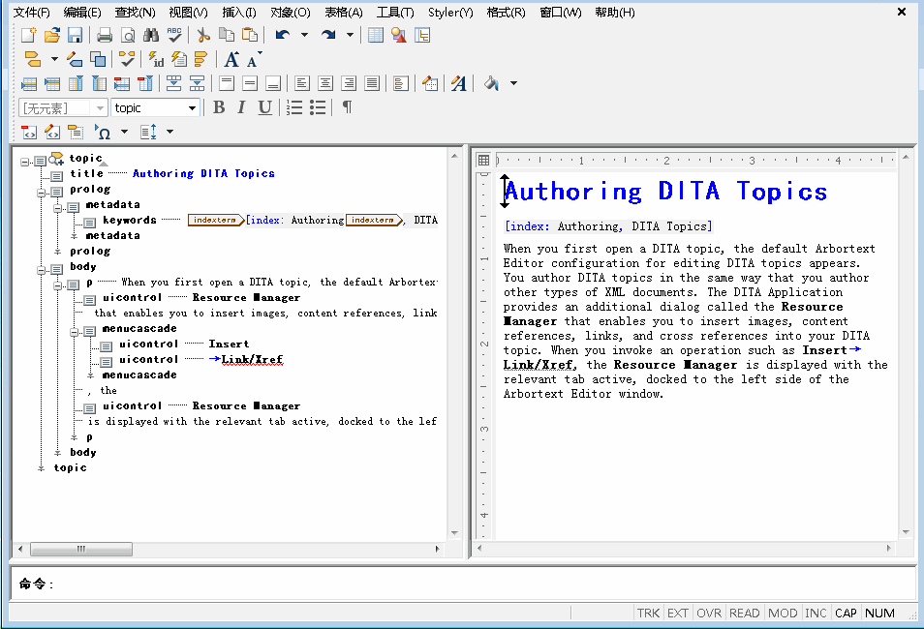Increase font size with the large A
924x629 pixels.
[231, 59]
